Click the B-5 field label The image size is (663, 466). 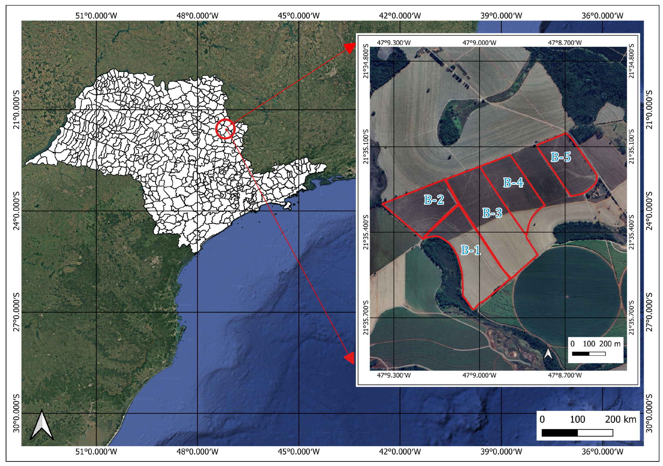pos(561,157)
